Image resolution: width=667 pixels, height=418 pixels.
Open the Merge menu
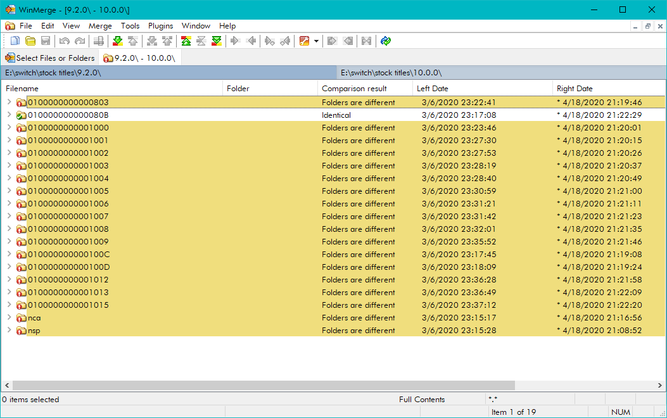click(x=100, y=26)
